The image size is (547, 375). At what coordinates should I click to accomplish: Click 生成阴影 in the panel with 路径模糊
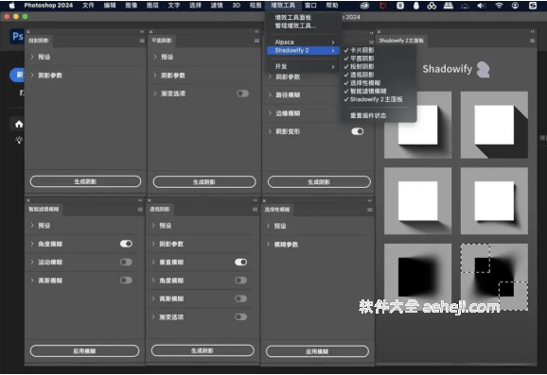click(x=319, y=181)
